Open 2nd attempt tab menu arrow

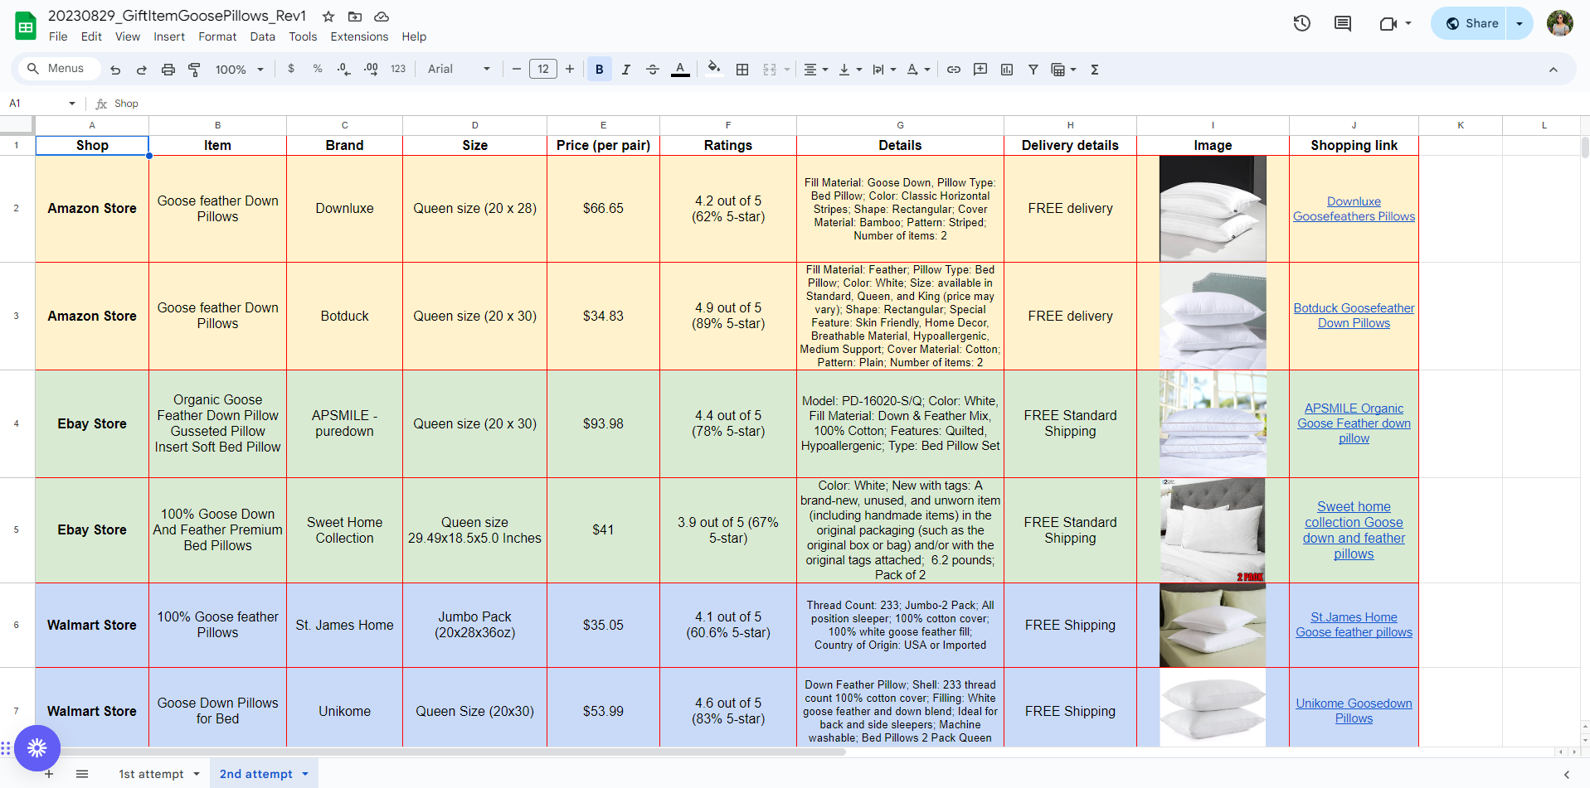point(305,774)
